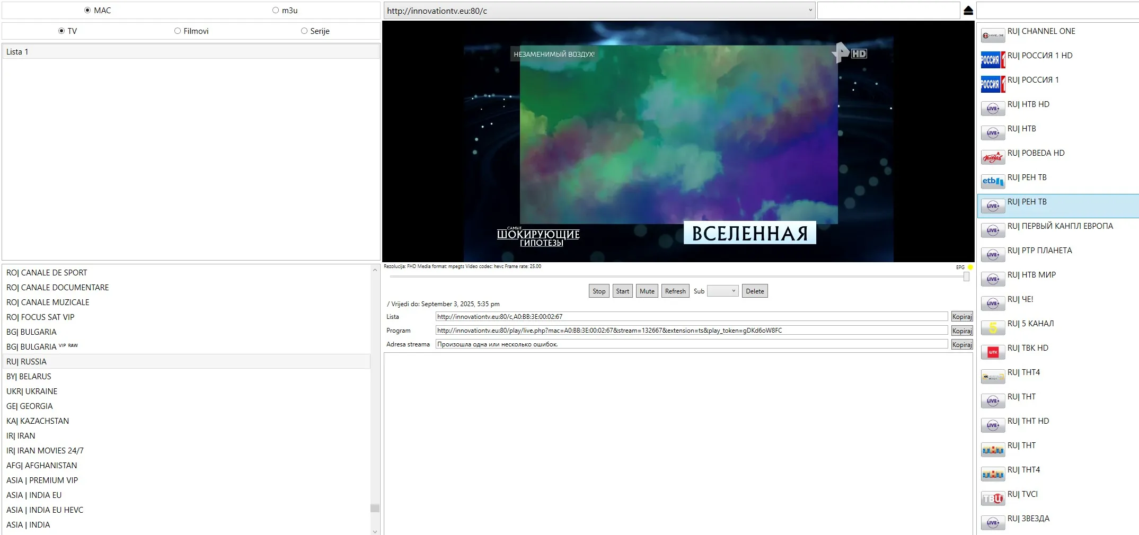Screen dimensions: 1139x535
Task: Open the UKR| UKRAINE category
Action: 187,391
